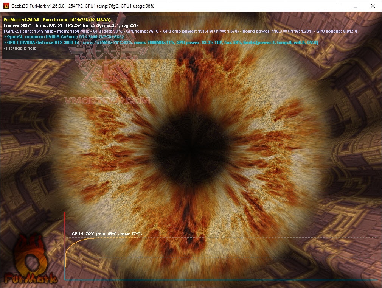Click the 'F1: toggle help' hint
The height and width of the screenshot is (288, 382).
20,48
